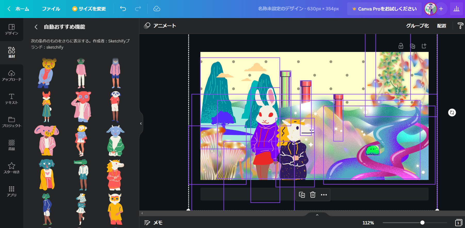The height and width of the screenshot is (228, 465).
Task: Open サイズを変更 (Resize) menu
Action: (89, 9)
